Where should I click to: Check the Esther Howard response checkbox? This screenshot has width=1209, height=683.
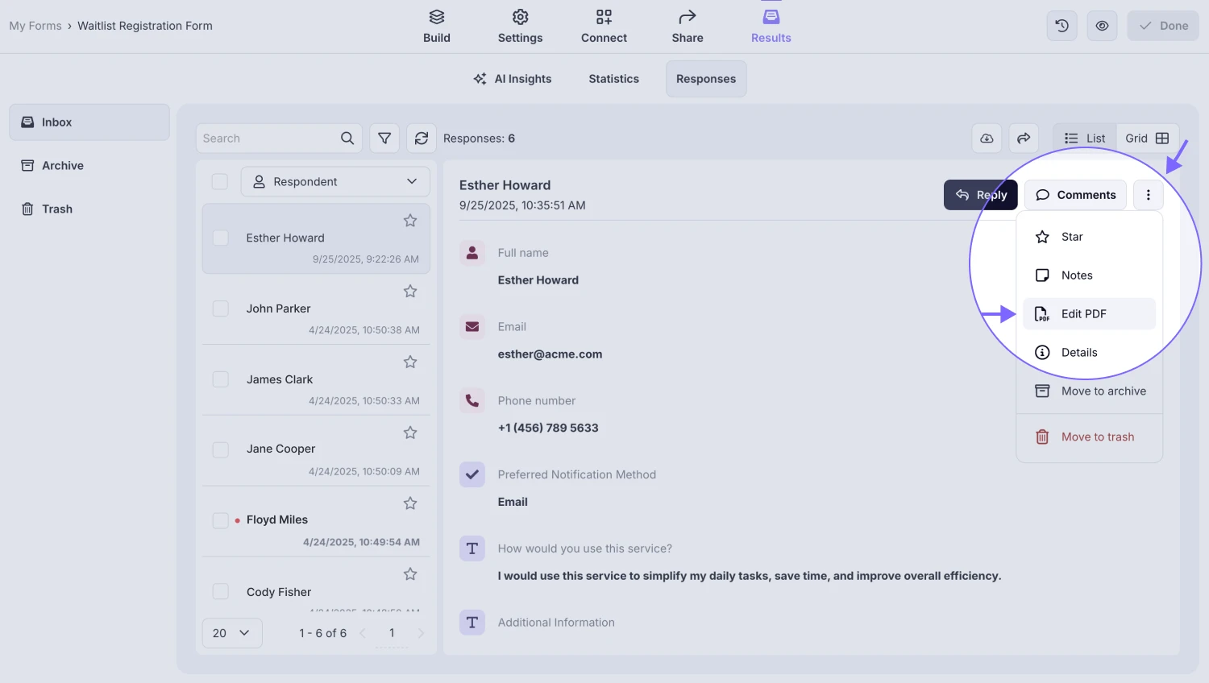[x=220, y=238]
